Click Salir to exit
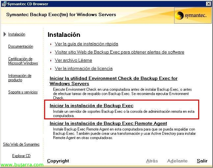The image size is (213, 168). click(202, 161)
